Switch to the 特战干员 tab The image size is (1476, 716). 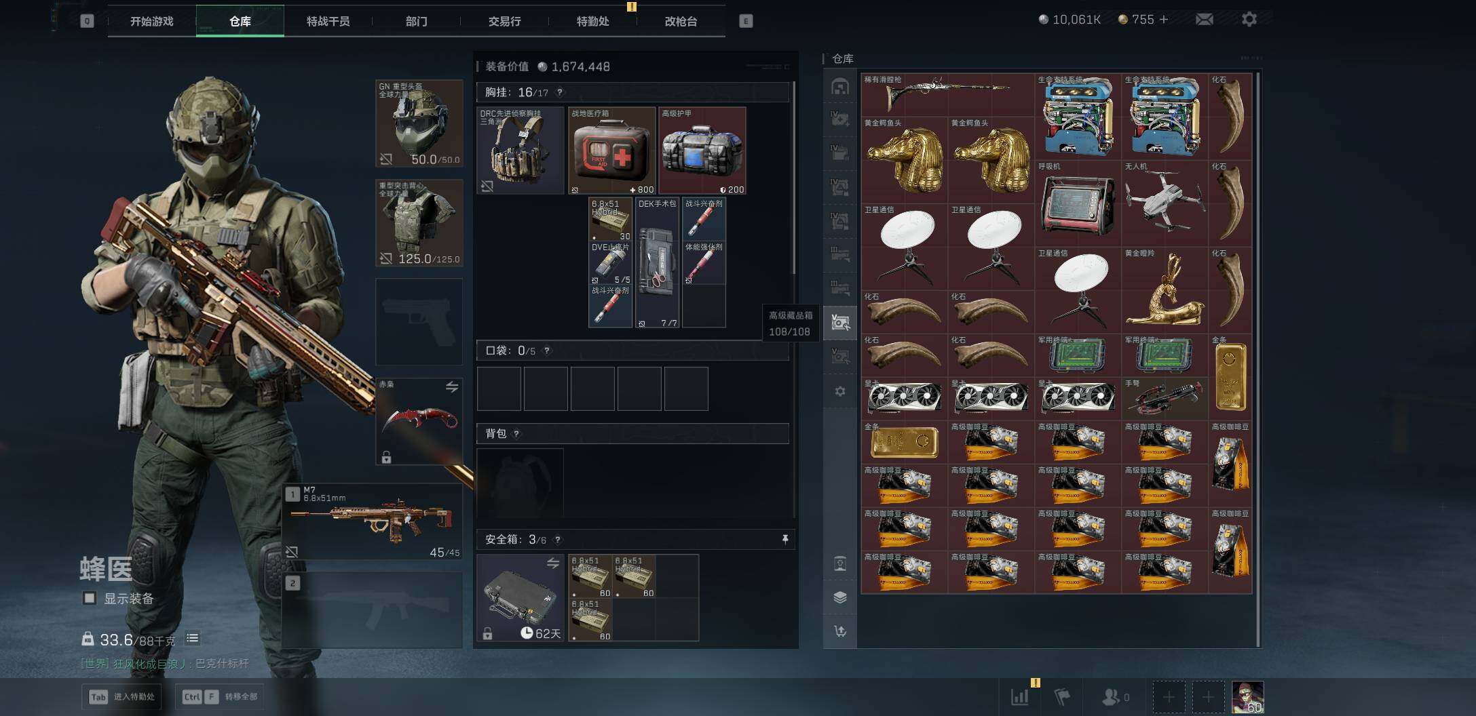click(328, 21)
